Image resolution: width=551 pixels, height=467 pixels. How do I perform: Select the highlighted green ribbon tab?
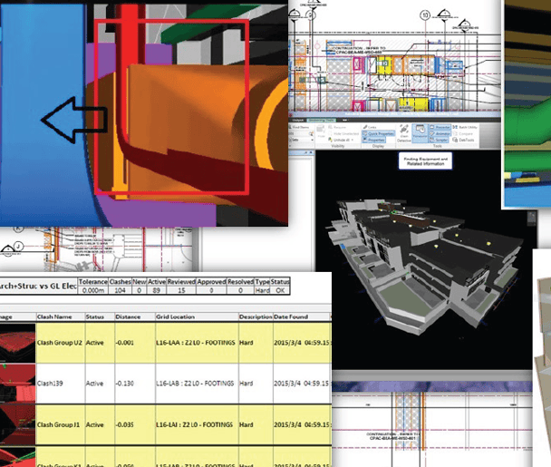[322, 121]
